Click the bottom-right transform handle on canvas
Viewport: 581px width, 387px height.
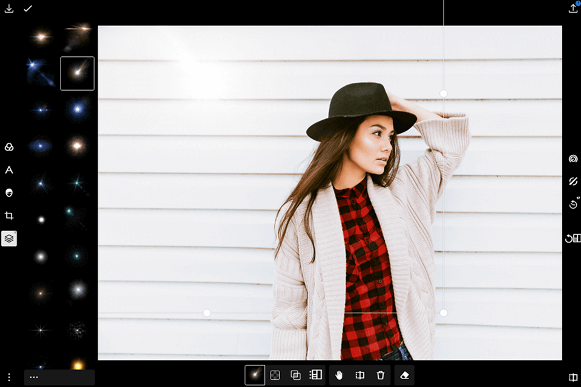pos(444,313)
